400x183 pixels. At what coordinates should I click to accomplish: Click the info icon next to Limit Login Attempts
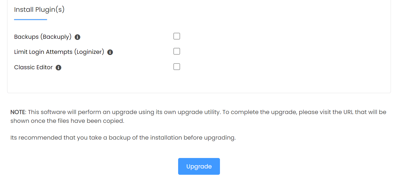[x=110, y=52]
